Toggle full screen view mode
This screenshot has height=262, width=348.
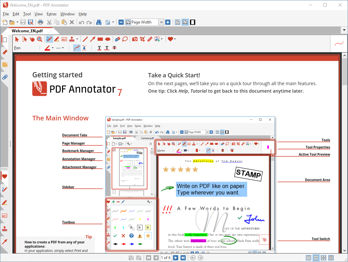(x=193, y=22)
